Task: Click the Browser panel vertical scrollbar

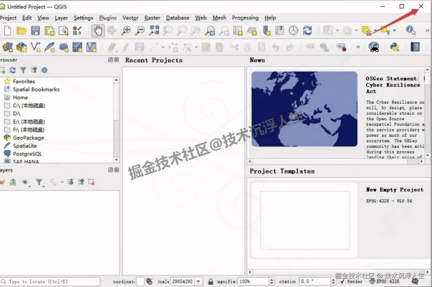Action: click(x=116, y=120)
